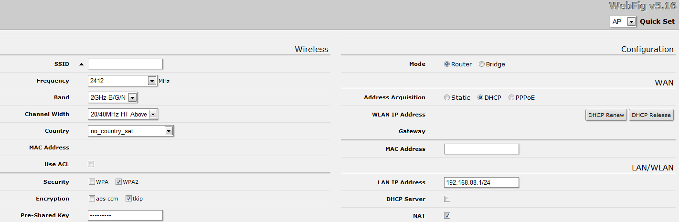Disable tkip encryption checkbox
679x222 pixels.
click(128, 199)
